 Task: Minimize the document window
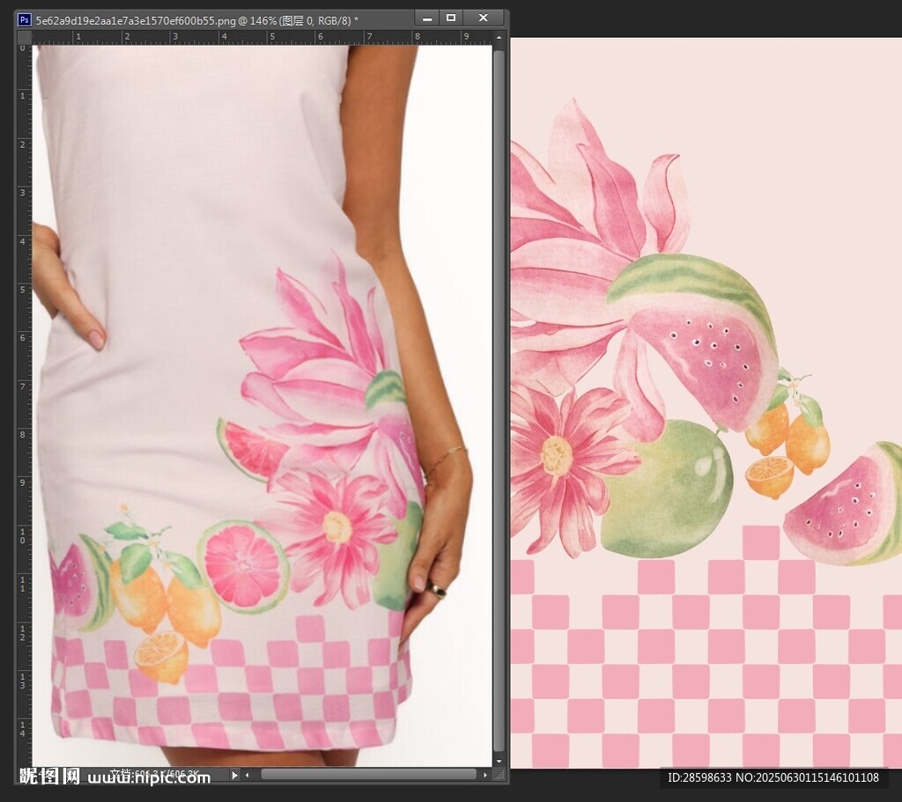coord(425,18)
